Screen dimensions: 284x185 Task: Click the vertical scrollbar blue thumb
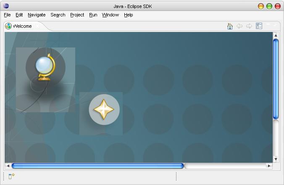coord(276,79)
